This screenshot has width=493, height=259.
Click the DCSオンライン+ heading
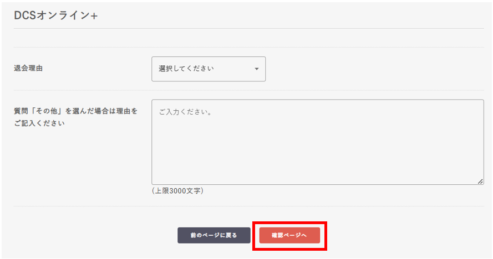(56, 15)
